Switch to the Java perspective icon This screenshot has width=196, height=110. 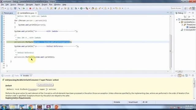[x=190, y=8]
